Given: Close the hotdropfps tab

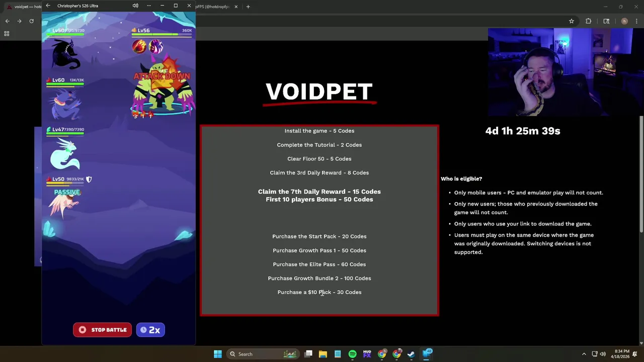Looking at the screenshot, I should point(236,7).
